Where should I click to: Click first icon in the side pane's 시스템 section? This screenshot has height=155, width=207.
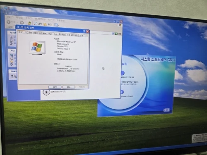click(11, 37)
